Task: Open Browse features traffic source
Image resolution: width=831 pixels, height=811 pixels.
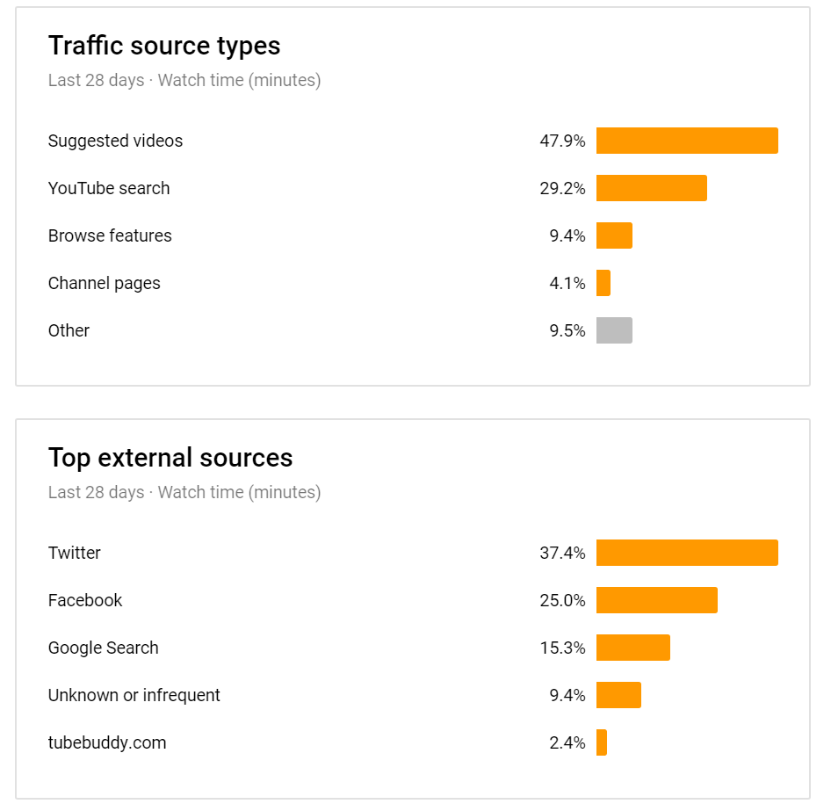Action: (x=110, y=235)
